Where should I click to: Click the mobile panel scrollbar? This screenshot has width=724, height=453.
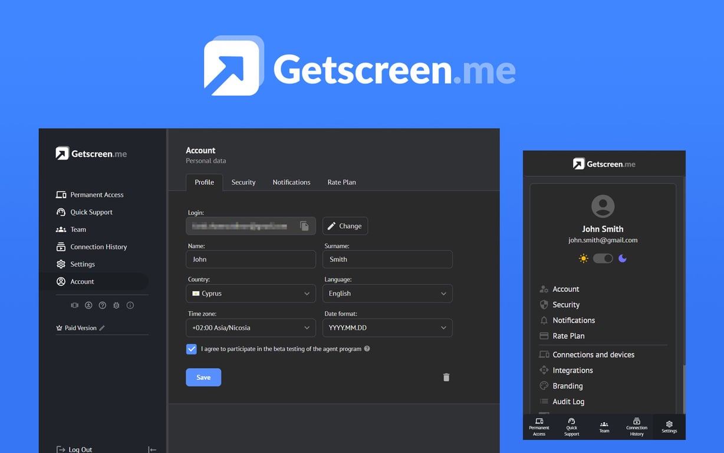684,389
